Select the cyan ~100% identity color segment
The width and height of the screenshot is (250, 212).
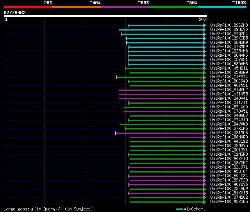222,7
